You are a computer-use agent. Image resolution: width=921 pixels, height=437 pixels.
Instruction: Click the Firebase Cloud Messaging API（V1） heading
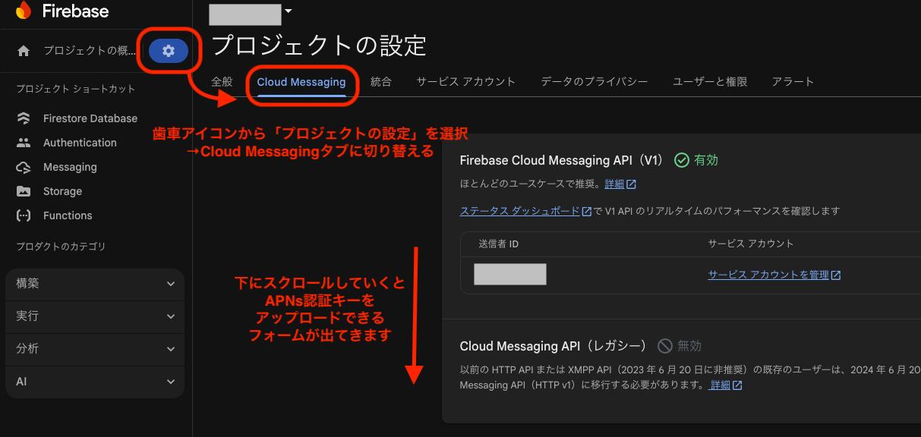[562, 160]
